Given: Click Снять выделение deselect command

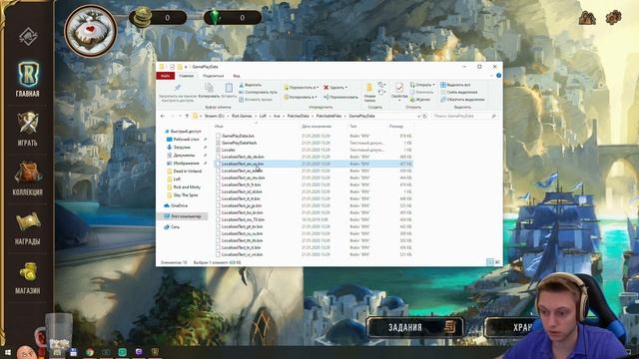Looking at the screenshot, I should pyautogui.click(x=459, y=92).
